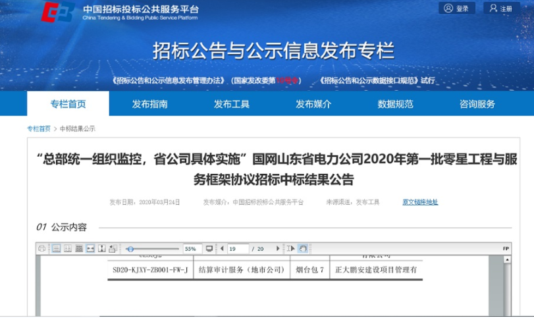Open full screen presentation mode
The image size is (534, 318).
click(209, 249)
